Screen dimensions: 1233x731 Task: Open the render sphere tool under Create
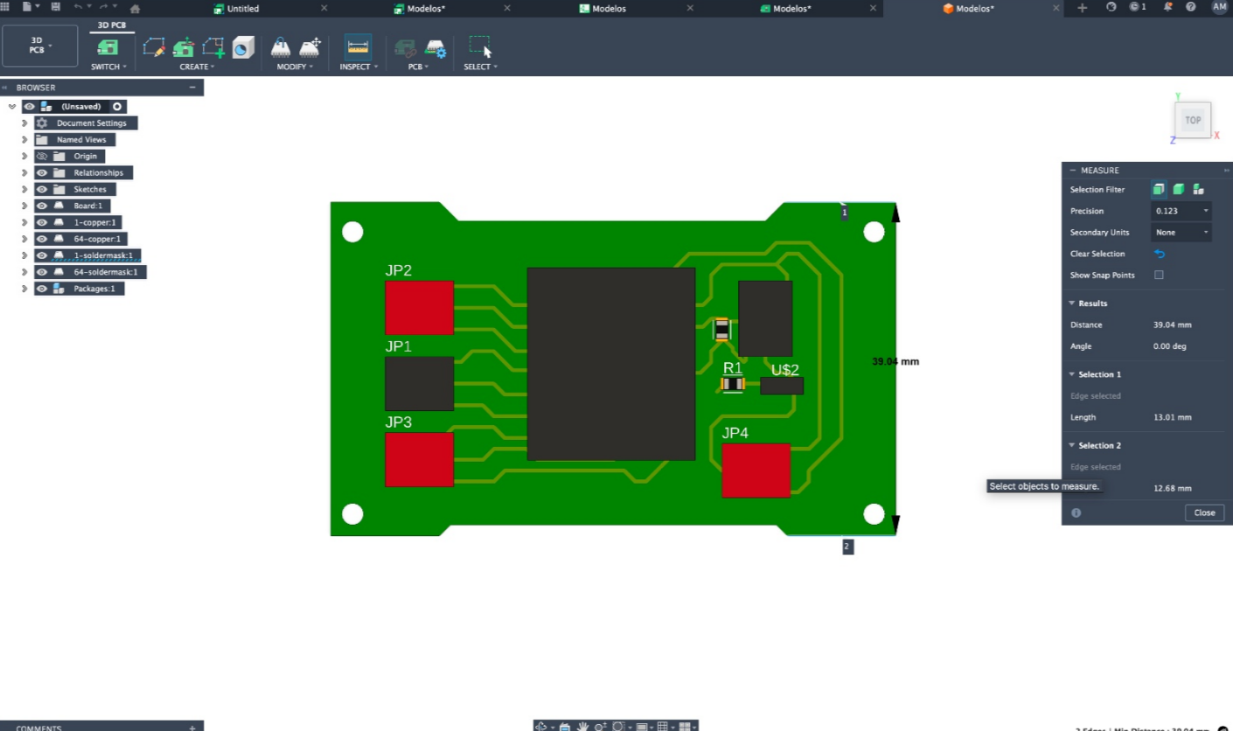click(244, 50)
